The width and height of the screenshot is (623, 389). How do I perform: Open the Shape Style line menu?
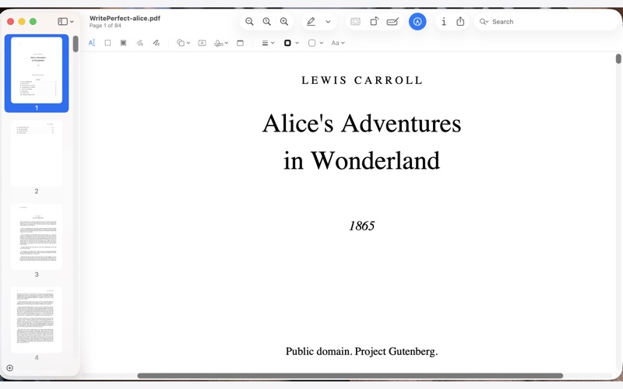coord(268,43)
